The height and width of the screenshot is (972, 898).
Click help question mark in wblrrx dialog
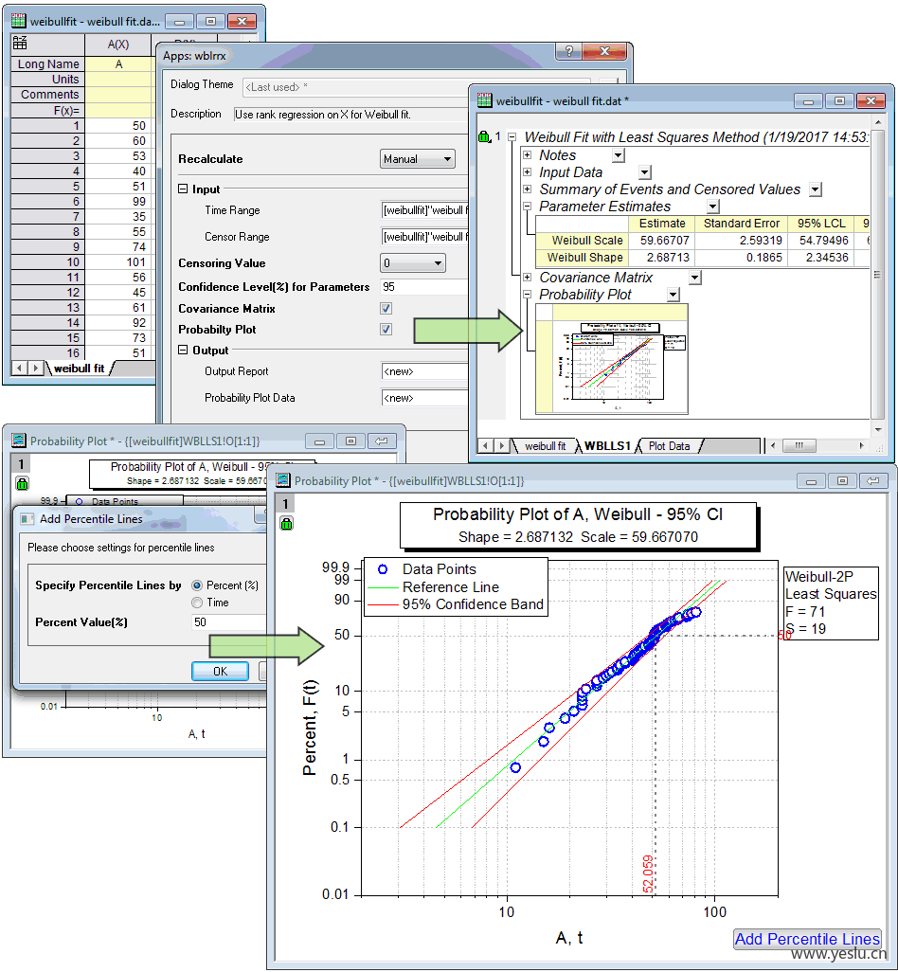(568, 51)
